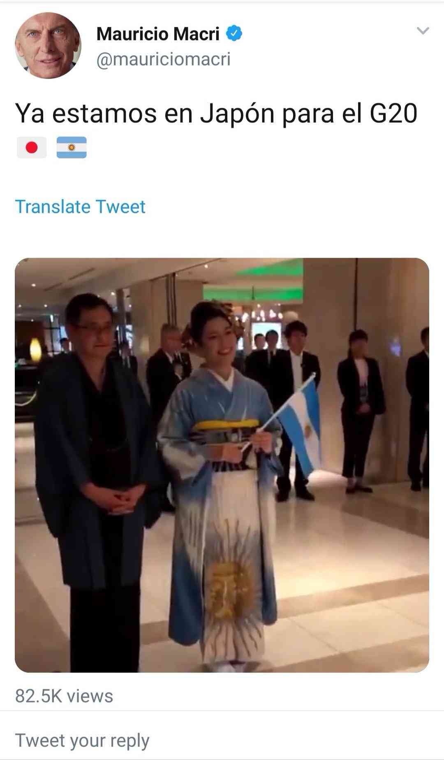Play the embedded G20 arrival video

[222, 465]
